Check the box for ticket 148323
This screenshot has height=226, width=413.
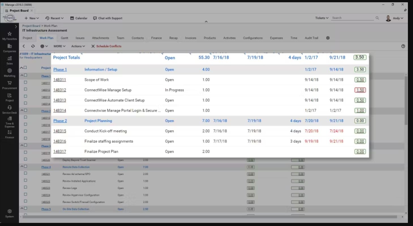pyautogui.click(x=25, y=188)
